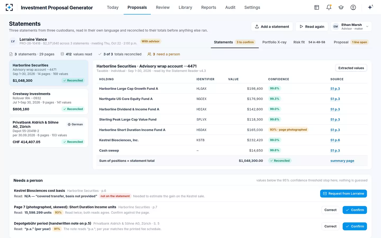The width and height of the screenshot is (381, 238).
Task: Open the Review tab
Action: coord(163,7)
